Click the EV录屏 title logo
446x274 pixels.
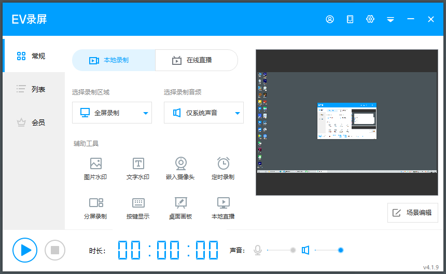[x=29, y=19]
